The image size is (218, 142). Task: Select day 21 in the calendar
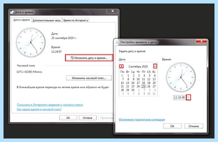(122, 86)
